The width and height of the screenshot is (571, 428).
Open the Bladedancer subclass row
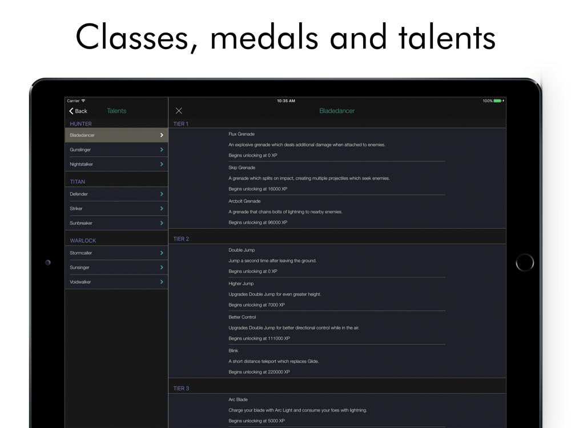pos(116,135)
